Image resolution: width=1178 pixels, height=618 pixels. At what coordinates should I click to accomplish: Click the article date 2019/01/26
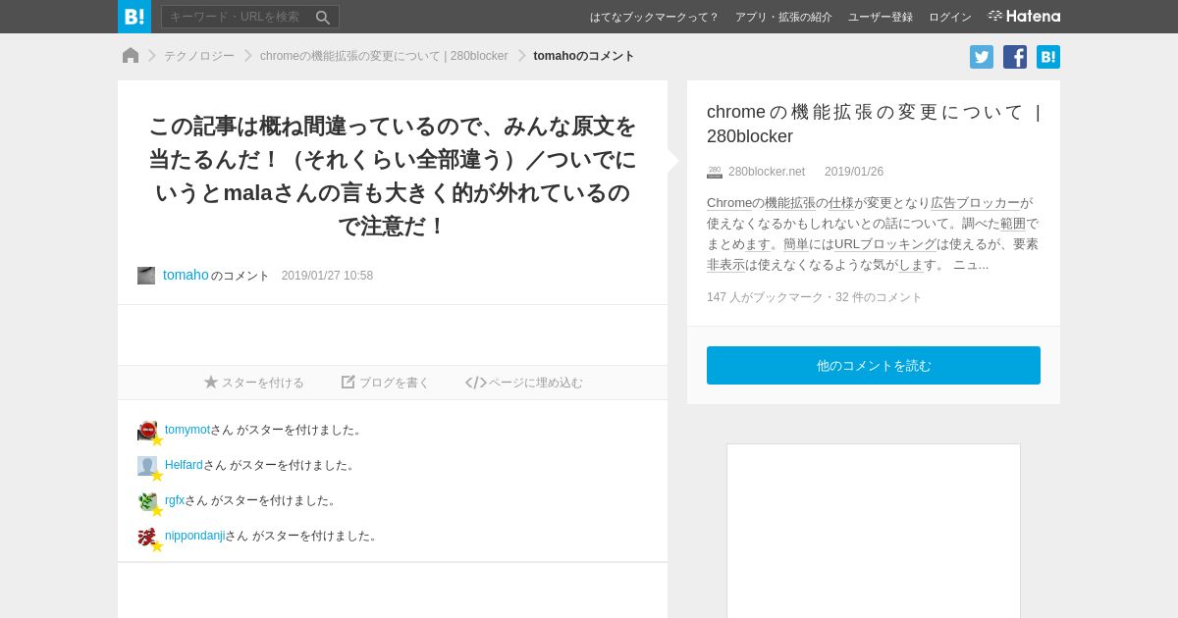854,172
